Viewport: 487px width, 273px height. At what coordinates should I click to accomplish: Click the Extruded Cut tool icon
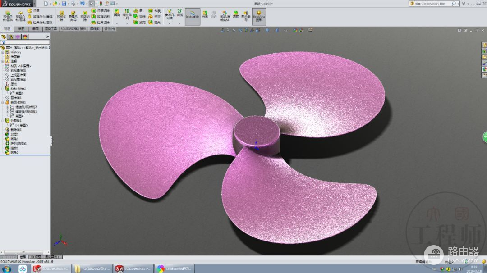point(61,15)
